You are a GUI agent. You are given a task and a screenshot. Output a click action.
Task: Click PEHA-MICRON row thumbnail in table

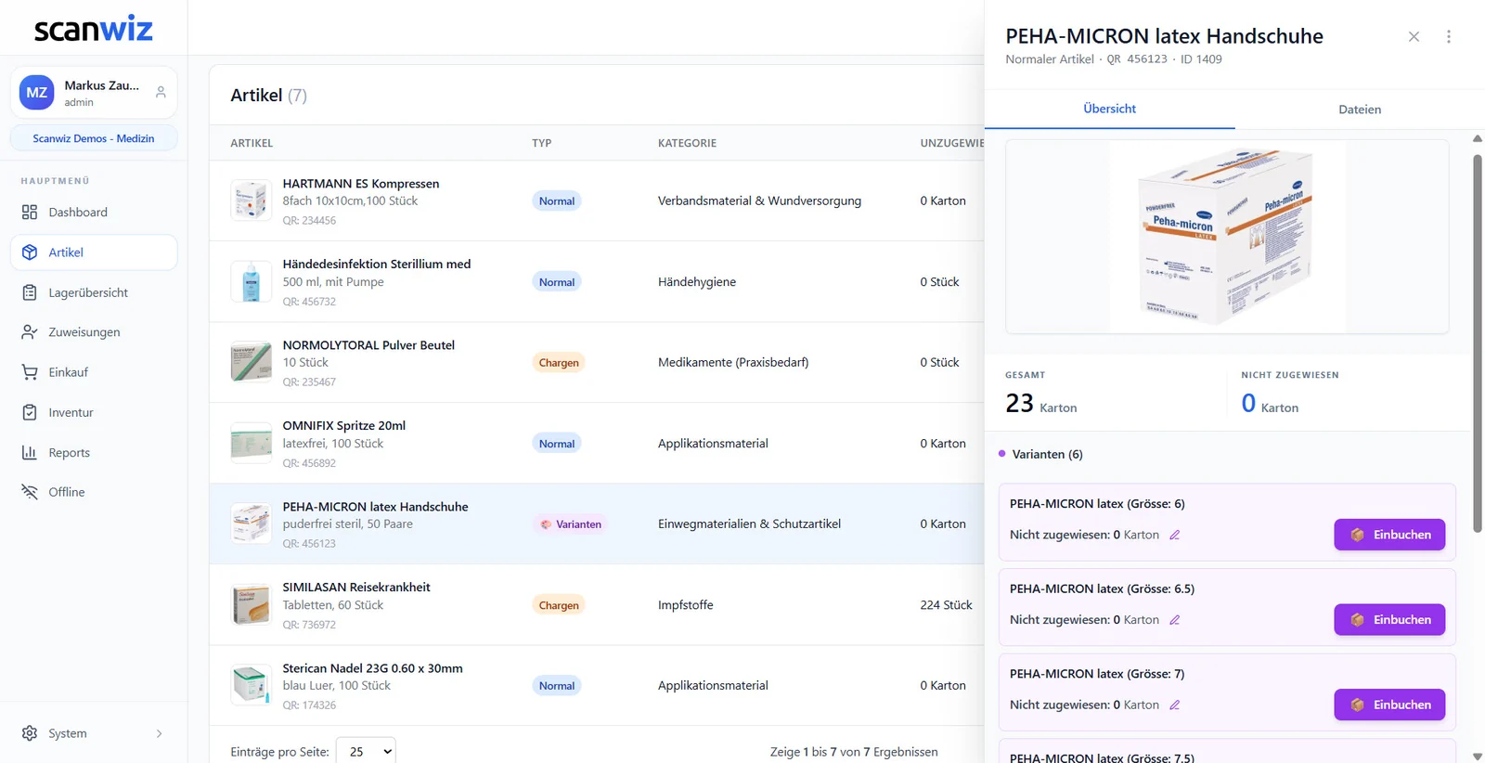(251, 524)
